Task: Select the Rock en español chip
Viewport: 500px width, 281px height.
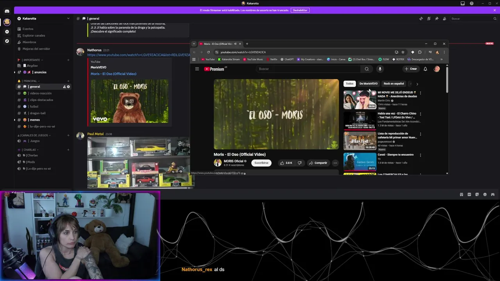Action: [x=394, y=84]
